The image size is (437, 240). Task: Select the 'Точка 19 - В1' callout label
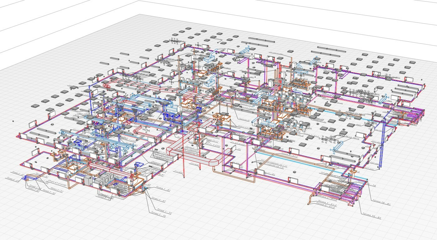(x=372, y=215)
